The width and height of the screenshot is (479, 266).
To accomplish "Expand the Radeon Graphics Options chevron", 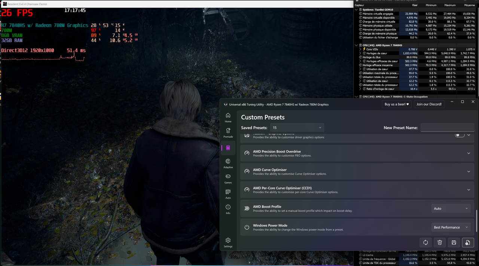I will (469, 135).
